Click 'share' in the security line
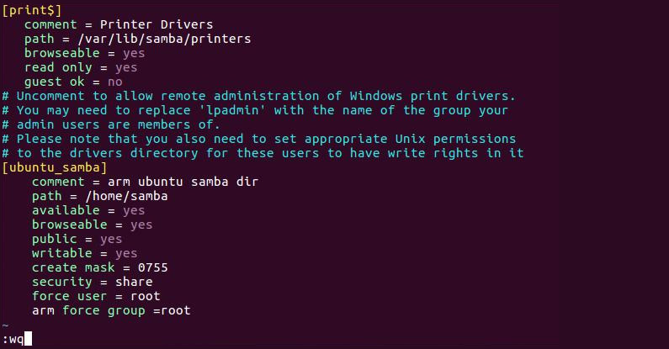The image size is (669, 349). pyautogui.click(x=134, y=282)
